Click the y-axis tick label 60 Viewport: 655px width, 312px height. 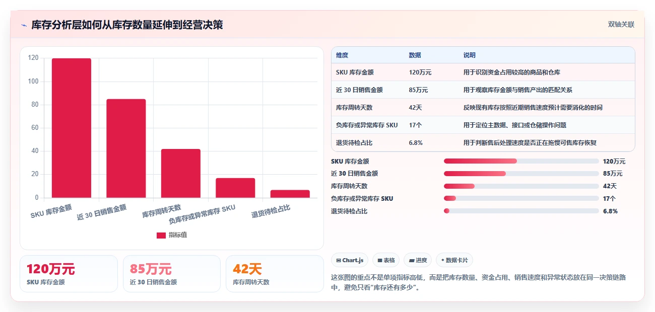(35, 128)
